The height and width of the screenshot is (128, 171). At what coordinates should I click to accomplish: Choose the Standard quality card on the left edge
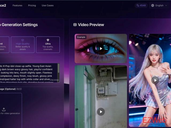pyautogui.click(x=3, y=45)
